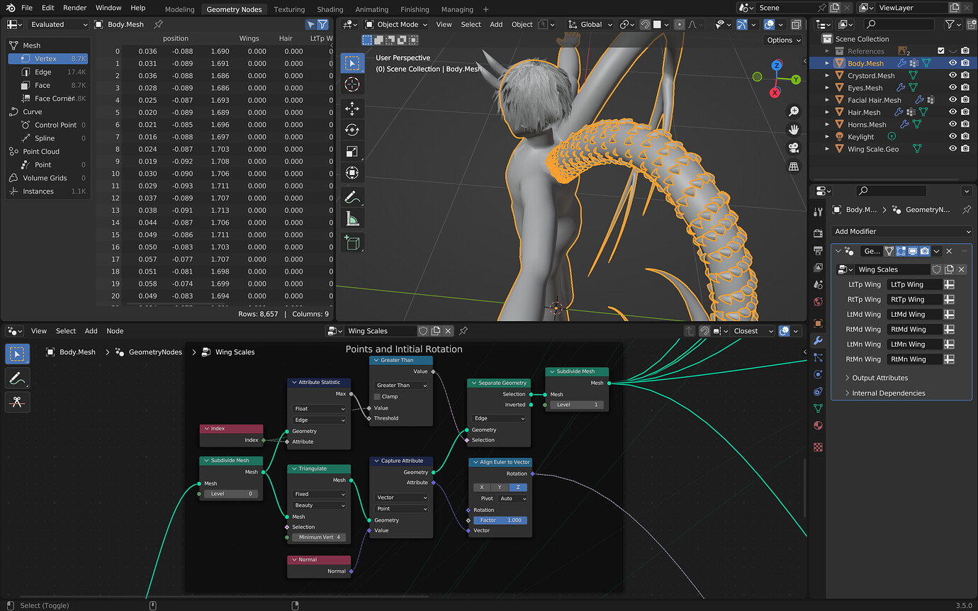The width and height of the screenshot is (978, 611).
Task: Open the Particles properties tab
Action: [818, 357]
